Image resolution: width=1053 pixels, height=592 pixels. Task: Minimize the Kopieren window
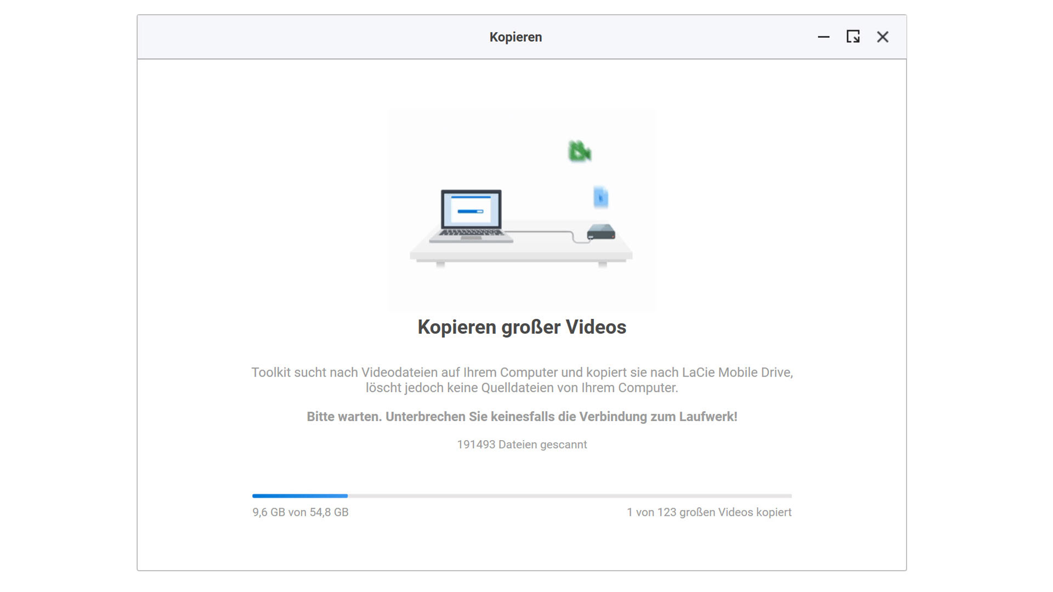pyautogui.click(x=823, y=37)
